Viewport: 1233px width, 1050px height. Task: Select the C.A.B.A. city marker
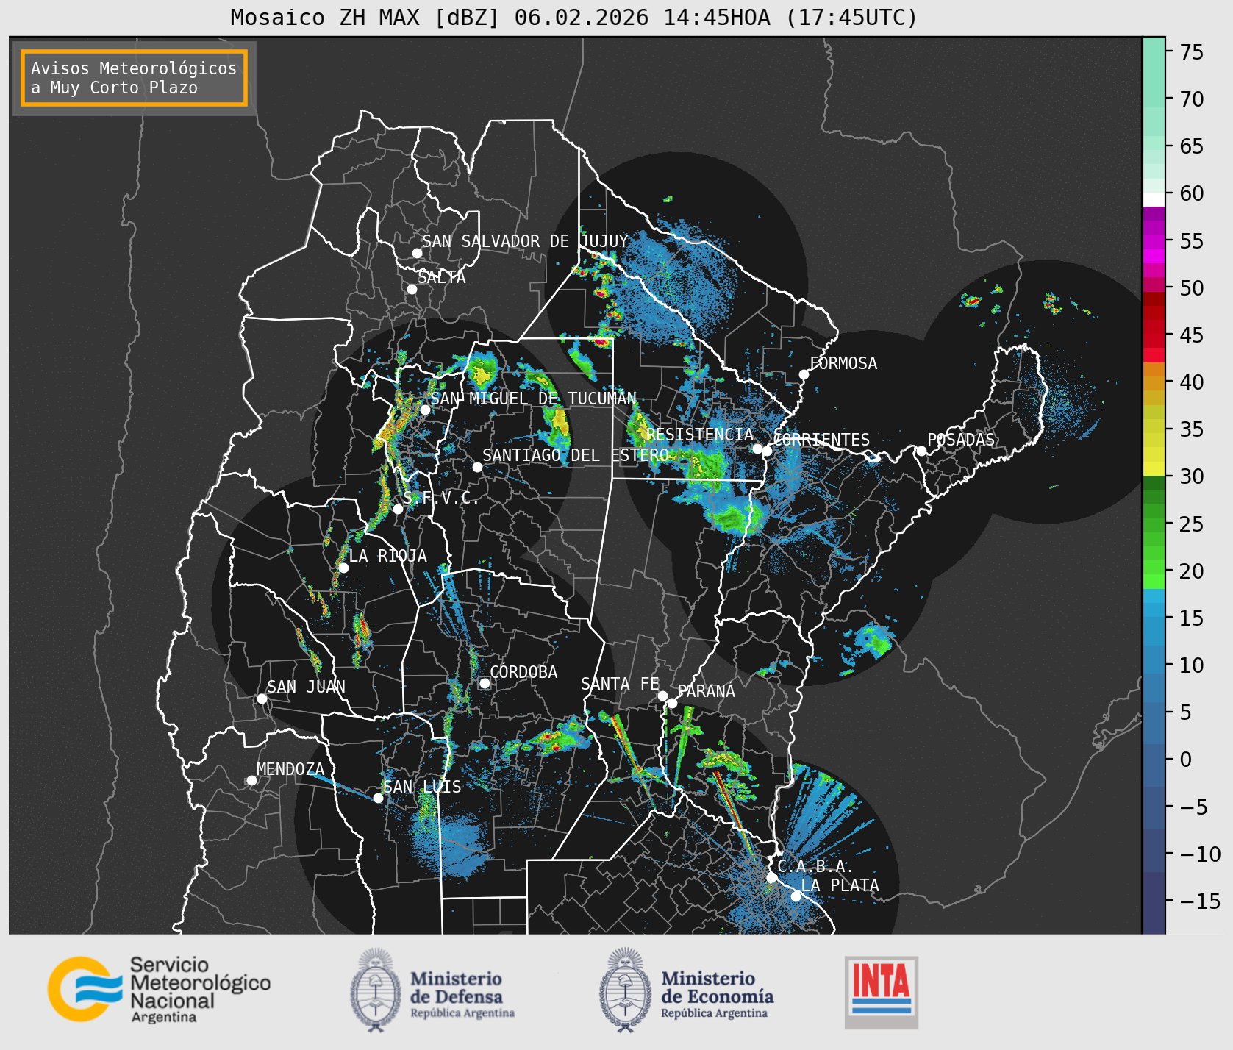[x=771, y=877]
